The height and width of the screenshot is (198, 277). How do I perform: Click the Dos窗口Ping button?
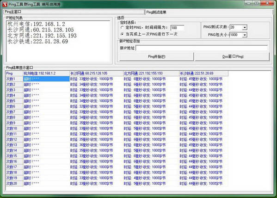(x=232, y=56)
